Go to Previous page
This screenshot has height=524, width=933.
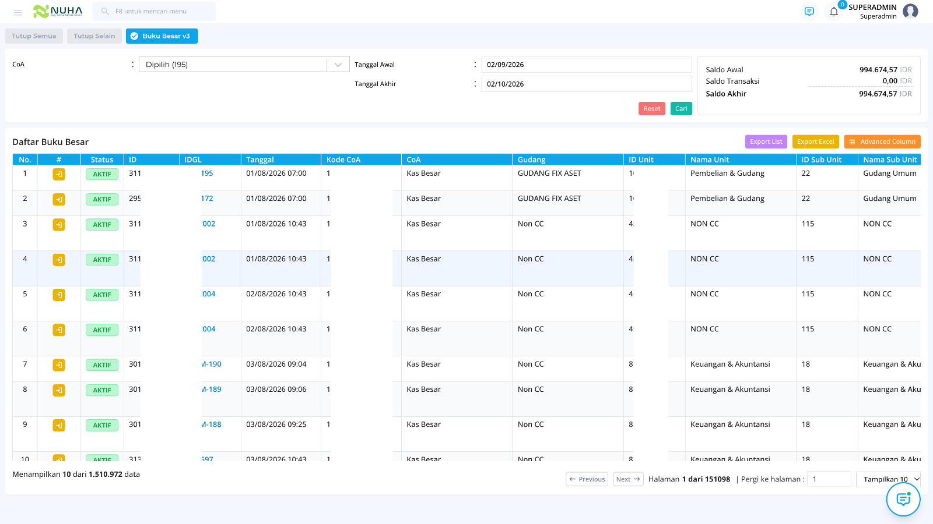(x=587, y=479)
